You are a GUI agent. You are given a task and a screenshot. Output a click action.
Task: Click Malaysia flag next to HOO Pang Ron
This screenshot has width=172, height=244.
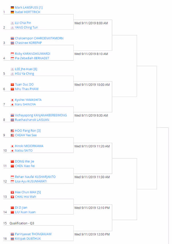pos(12,131)
